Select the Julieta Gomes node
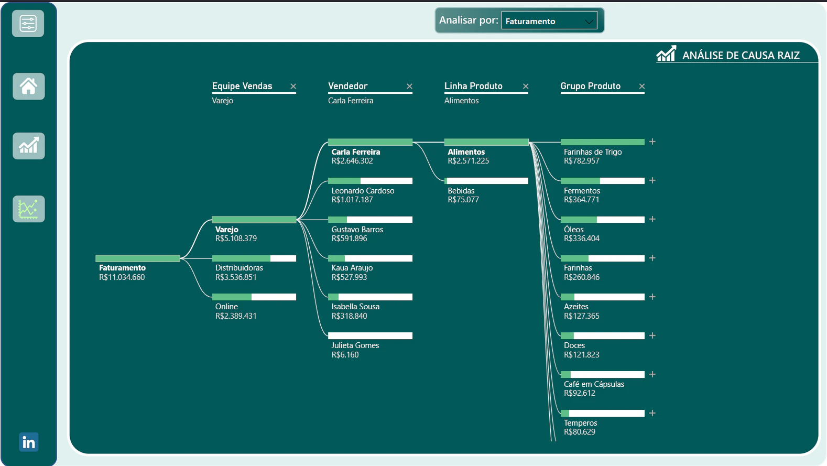The width and height of the screenshot is (827, 466). pyautogui.click(x=370, y=346)
